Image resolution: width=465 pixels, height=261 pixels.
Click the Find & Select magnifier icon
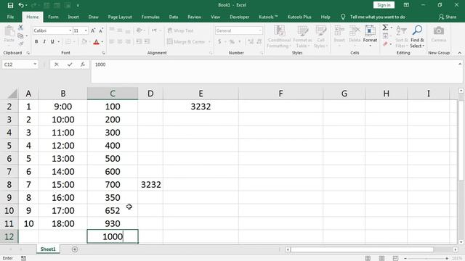(x=417, y=30)
